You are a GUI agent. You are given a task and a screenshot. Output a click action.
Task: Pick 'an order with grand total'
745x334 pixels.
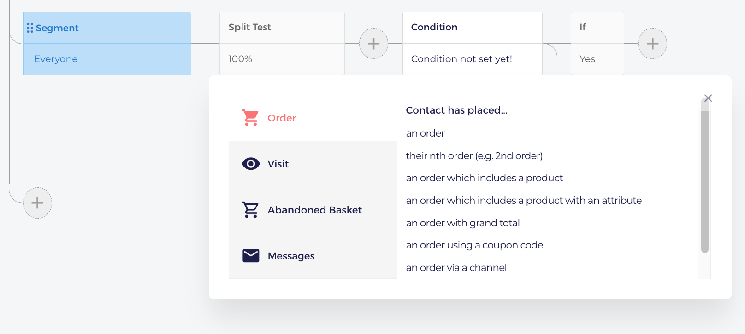[x=462, y=223]
